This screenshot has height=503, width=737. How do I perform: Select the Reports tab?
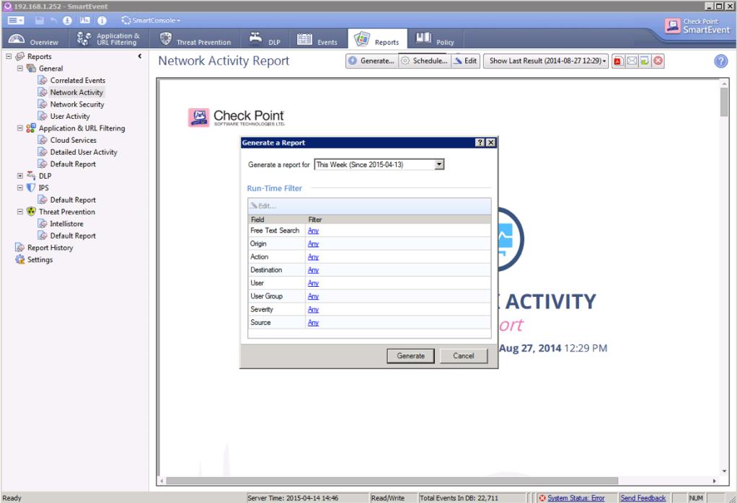click(x=376, y=39)
